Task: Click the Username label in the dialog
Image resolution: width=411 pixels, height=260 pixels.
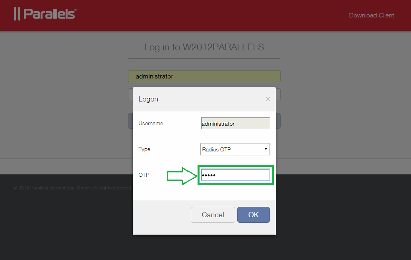Action: point(151,123)
